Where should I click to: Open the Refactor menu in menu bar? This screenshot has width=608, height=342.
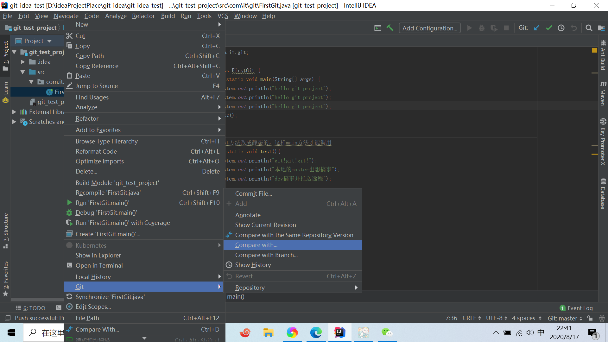coord(143,16)
